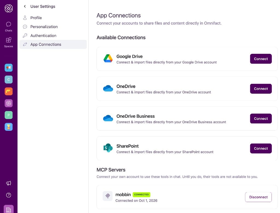Connect the OneDrive account
The height and width of the screenshot is (213, 280).
(261, 89)
